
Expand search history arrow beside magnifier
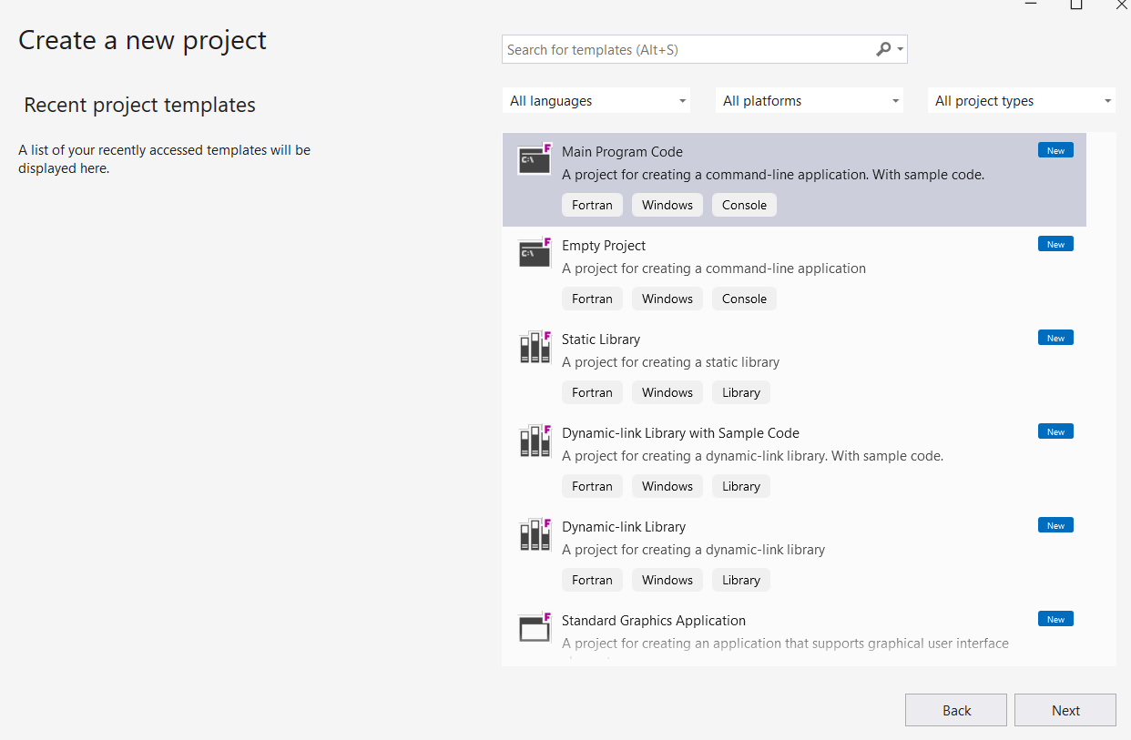pos(901,50)
